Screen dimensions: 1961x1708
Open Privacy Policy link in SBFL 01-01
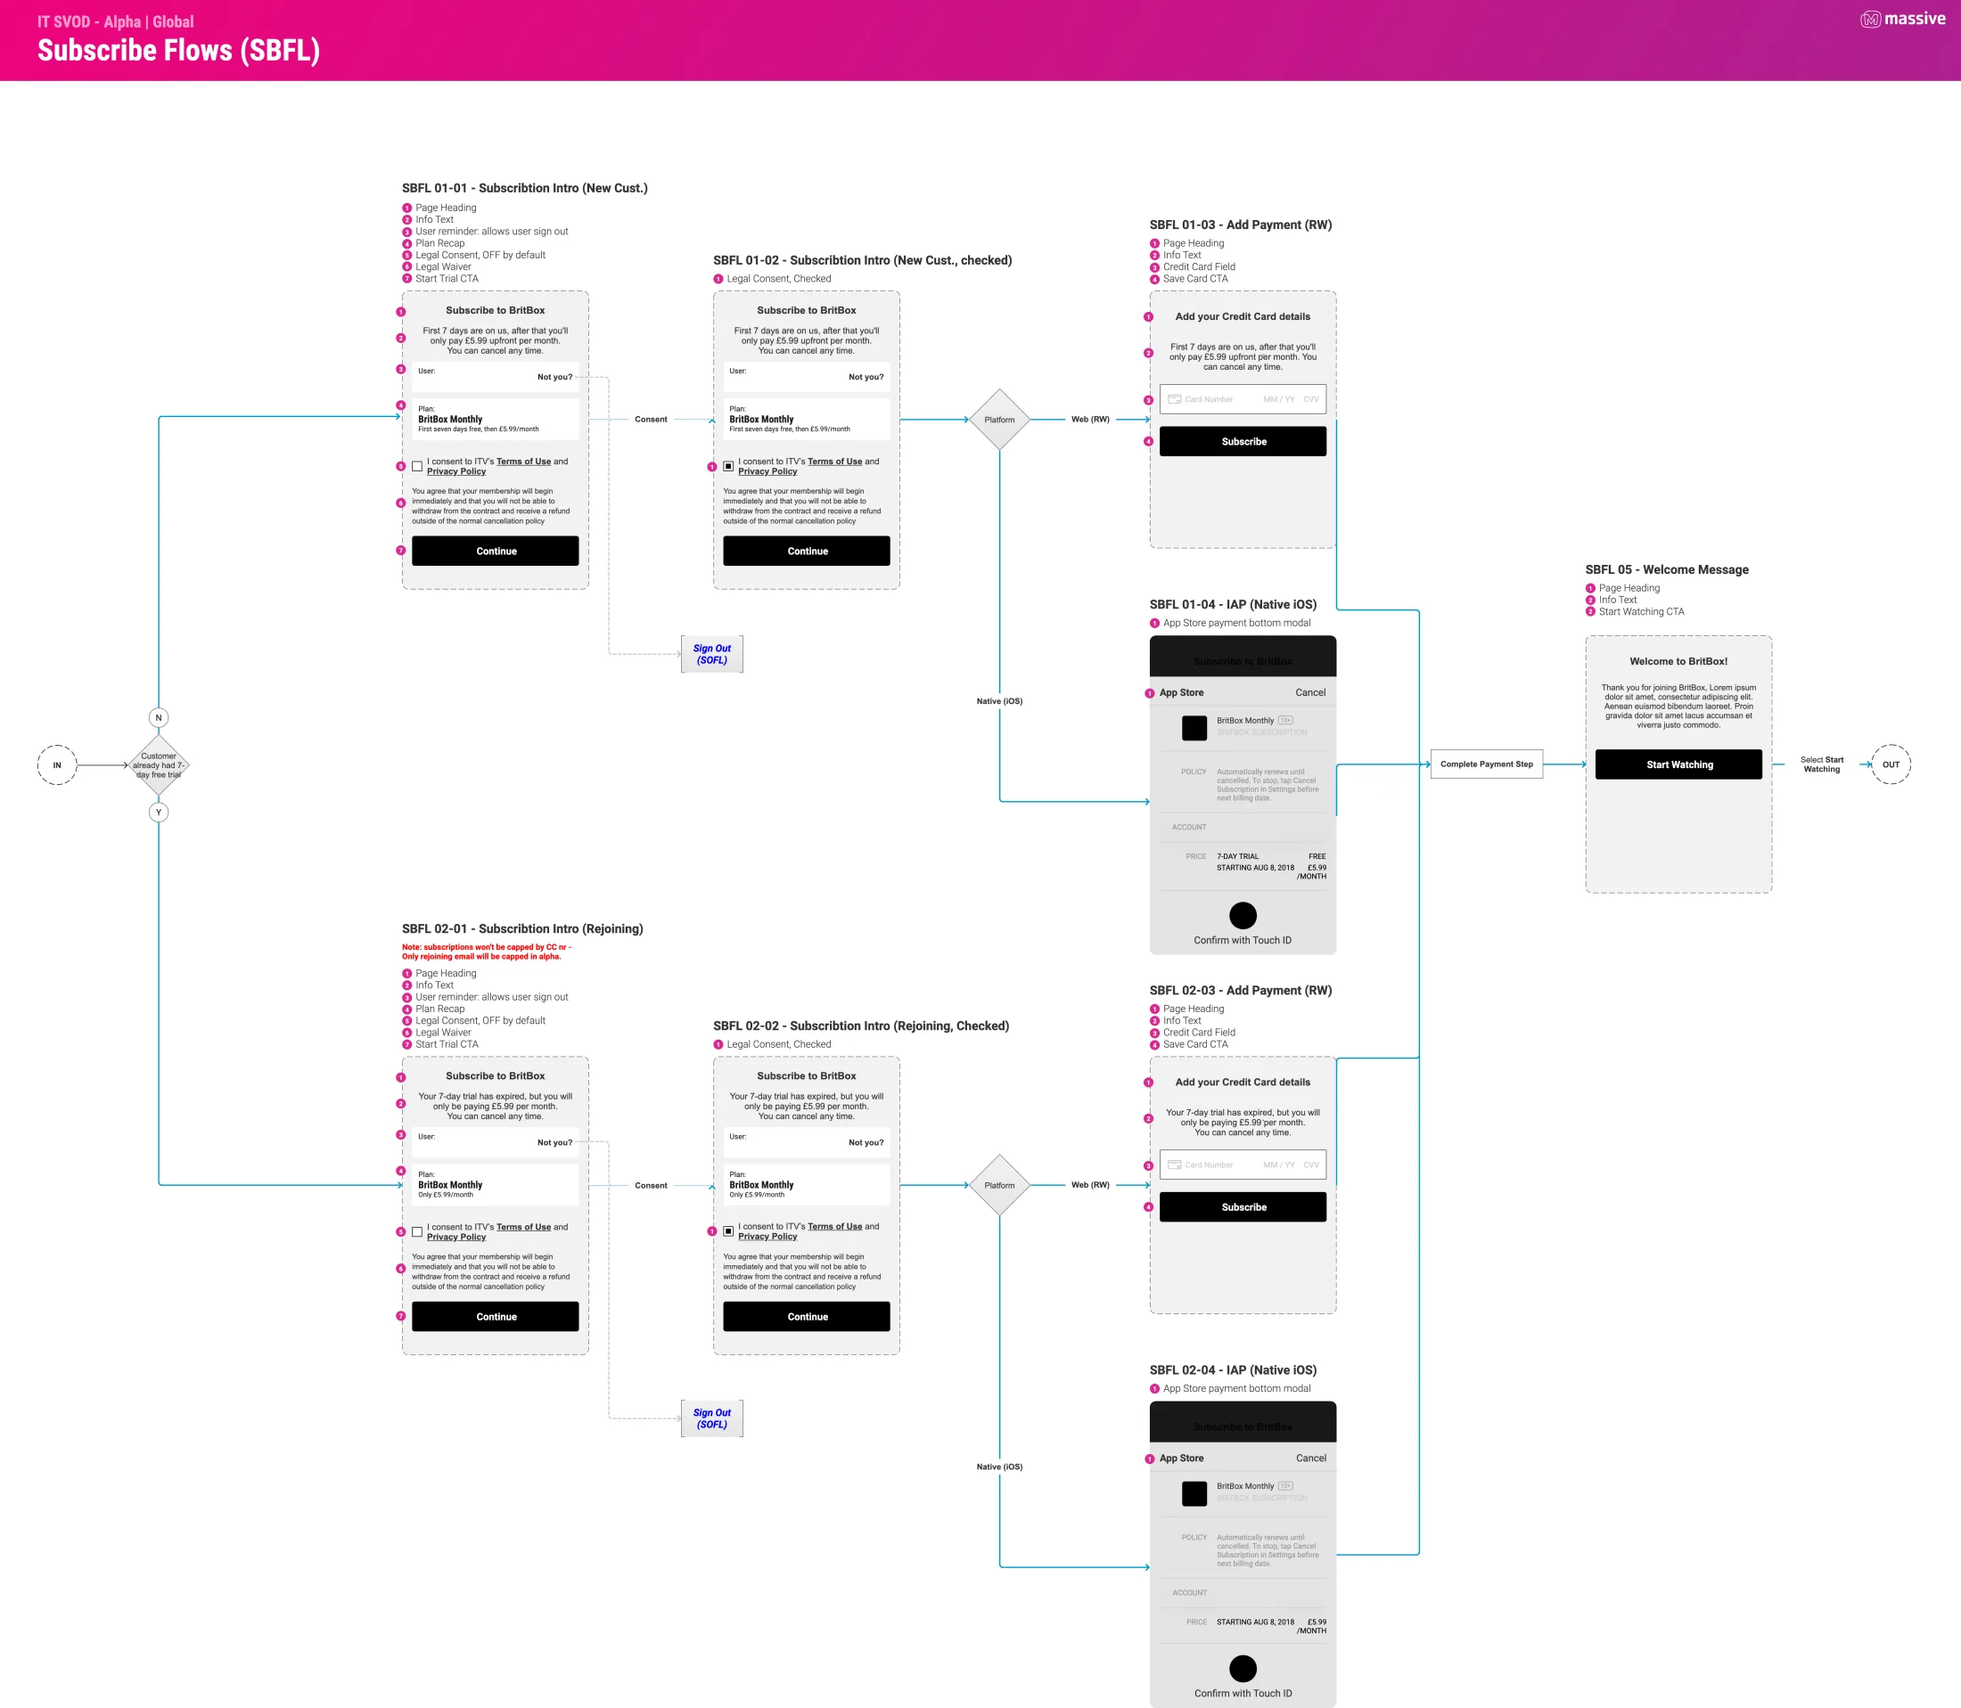pyautogui.click(x=455, y=470)
